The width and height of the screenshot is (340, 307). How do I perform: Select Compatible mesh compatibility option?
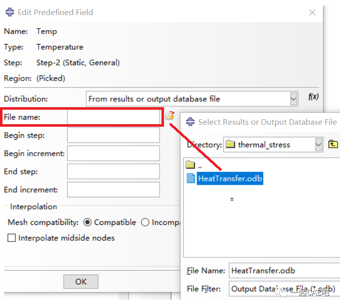pyautogui.click(x=88, y=222)
